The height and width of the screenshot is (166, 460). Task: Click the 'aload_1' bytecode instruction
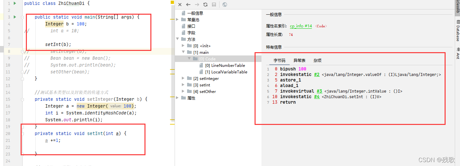coord(289,86)
